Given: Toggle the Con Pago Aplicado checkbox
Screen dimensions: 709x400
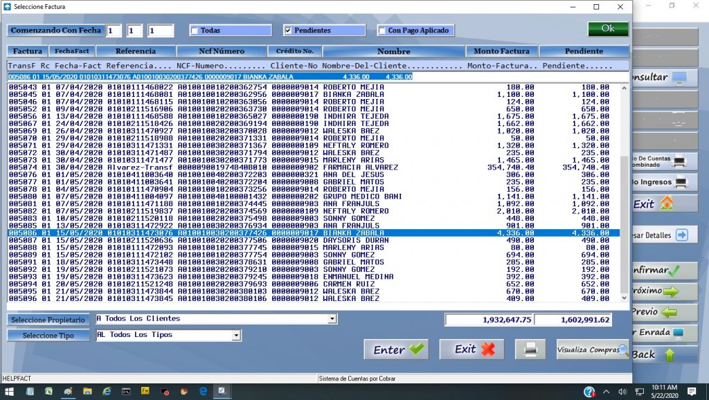Looking at the screenshot, I should [382, 30].
